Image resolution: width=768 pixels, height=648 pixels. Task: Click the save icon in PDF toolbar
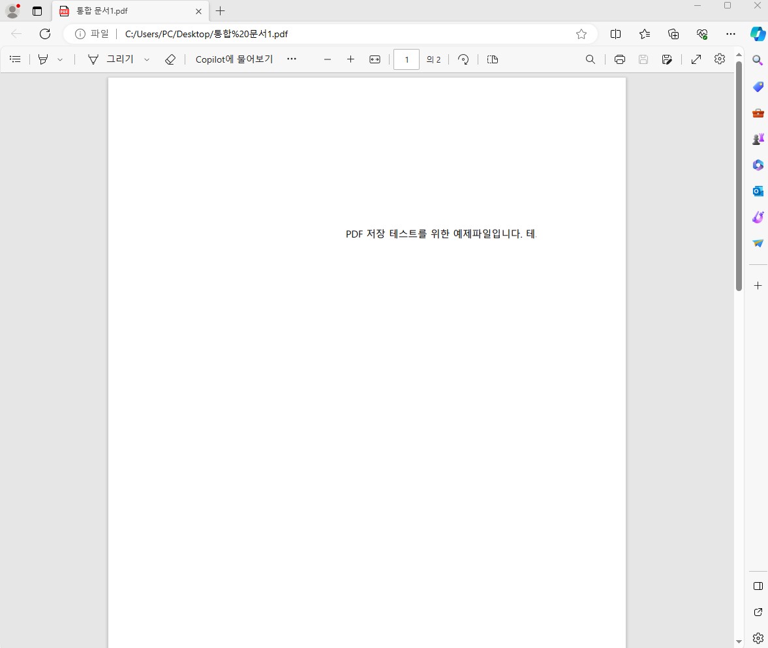point(643,59)
